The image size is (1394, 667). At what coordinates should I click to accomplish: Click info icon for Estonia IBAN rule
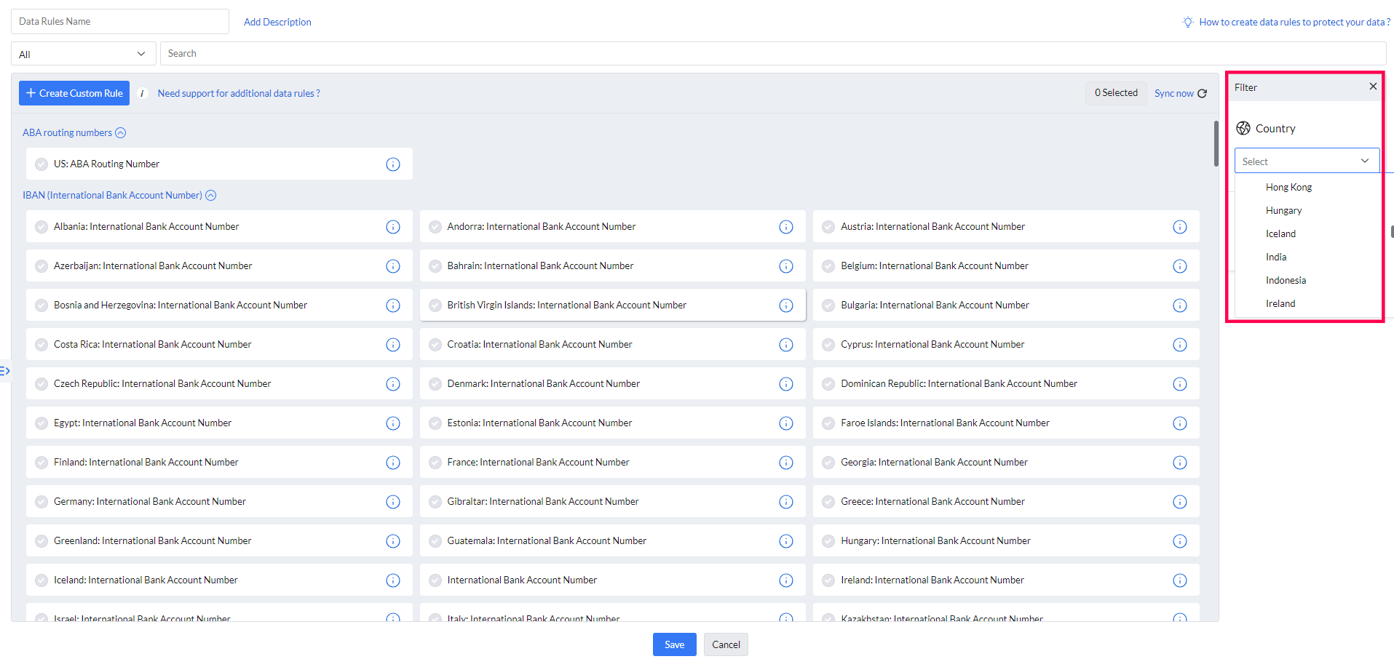click(x=786, y=423)
